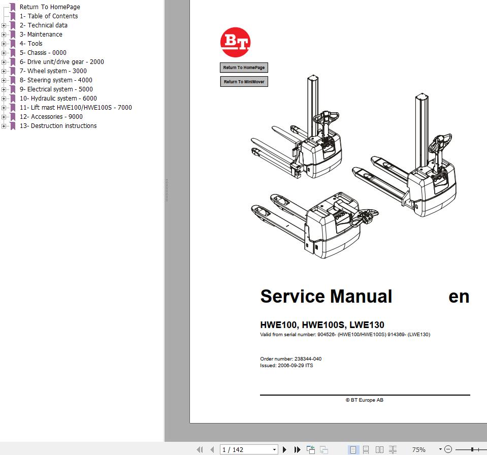Click the zoom slider handle
Viewport: 487px width, 455px height.
click(472, 449)
